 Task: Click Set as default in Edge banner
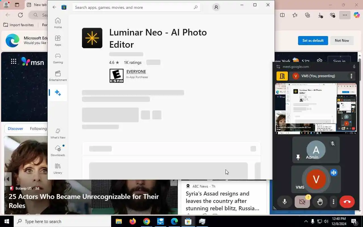tap(313, 41)
